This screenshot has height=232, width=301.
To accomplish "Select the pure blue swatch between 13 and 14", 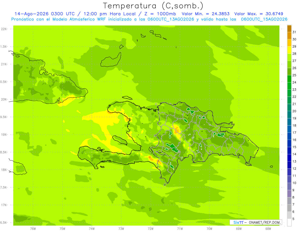I will click(x=289, y=158).
